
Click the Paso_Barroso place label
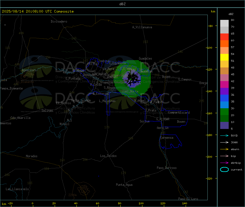click(167, 168)
